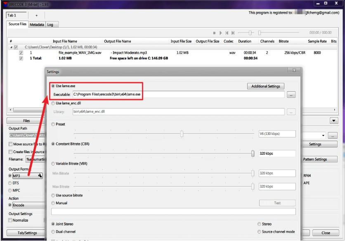Select the Encode action radio
The width and height of the screenshot is (345, 241).
(x=10, y=205)
